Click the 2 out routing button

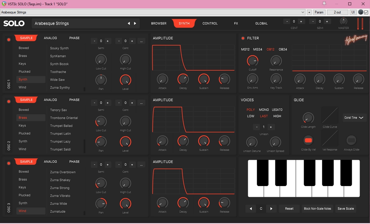pos(337,12)
